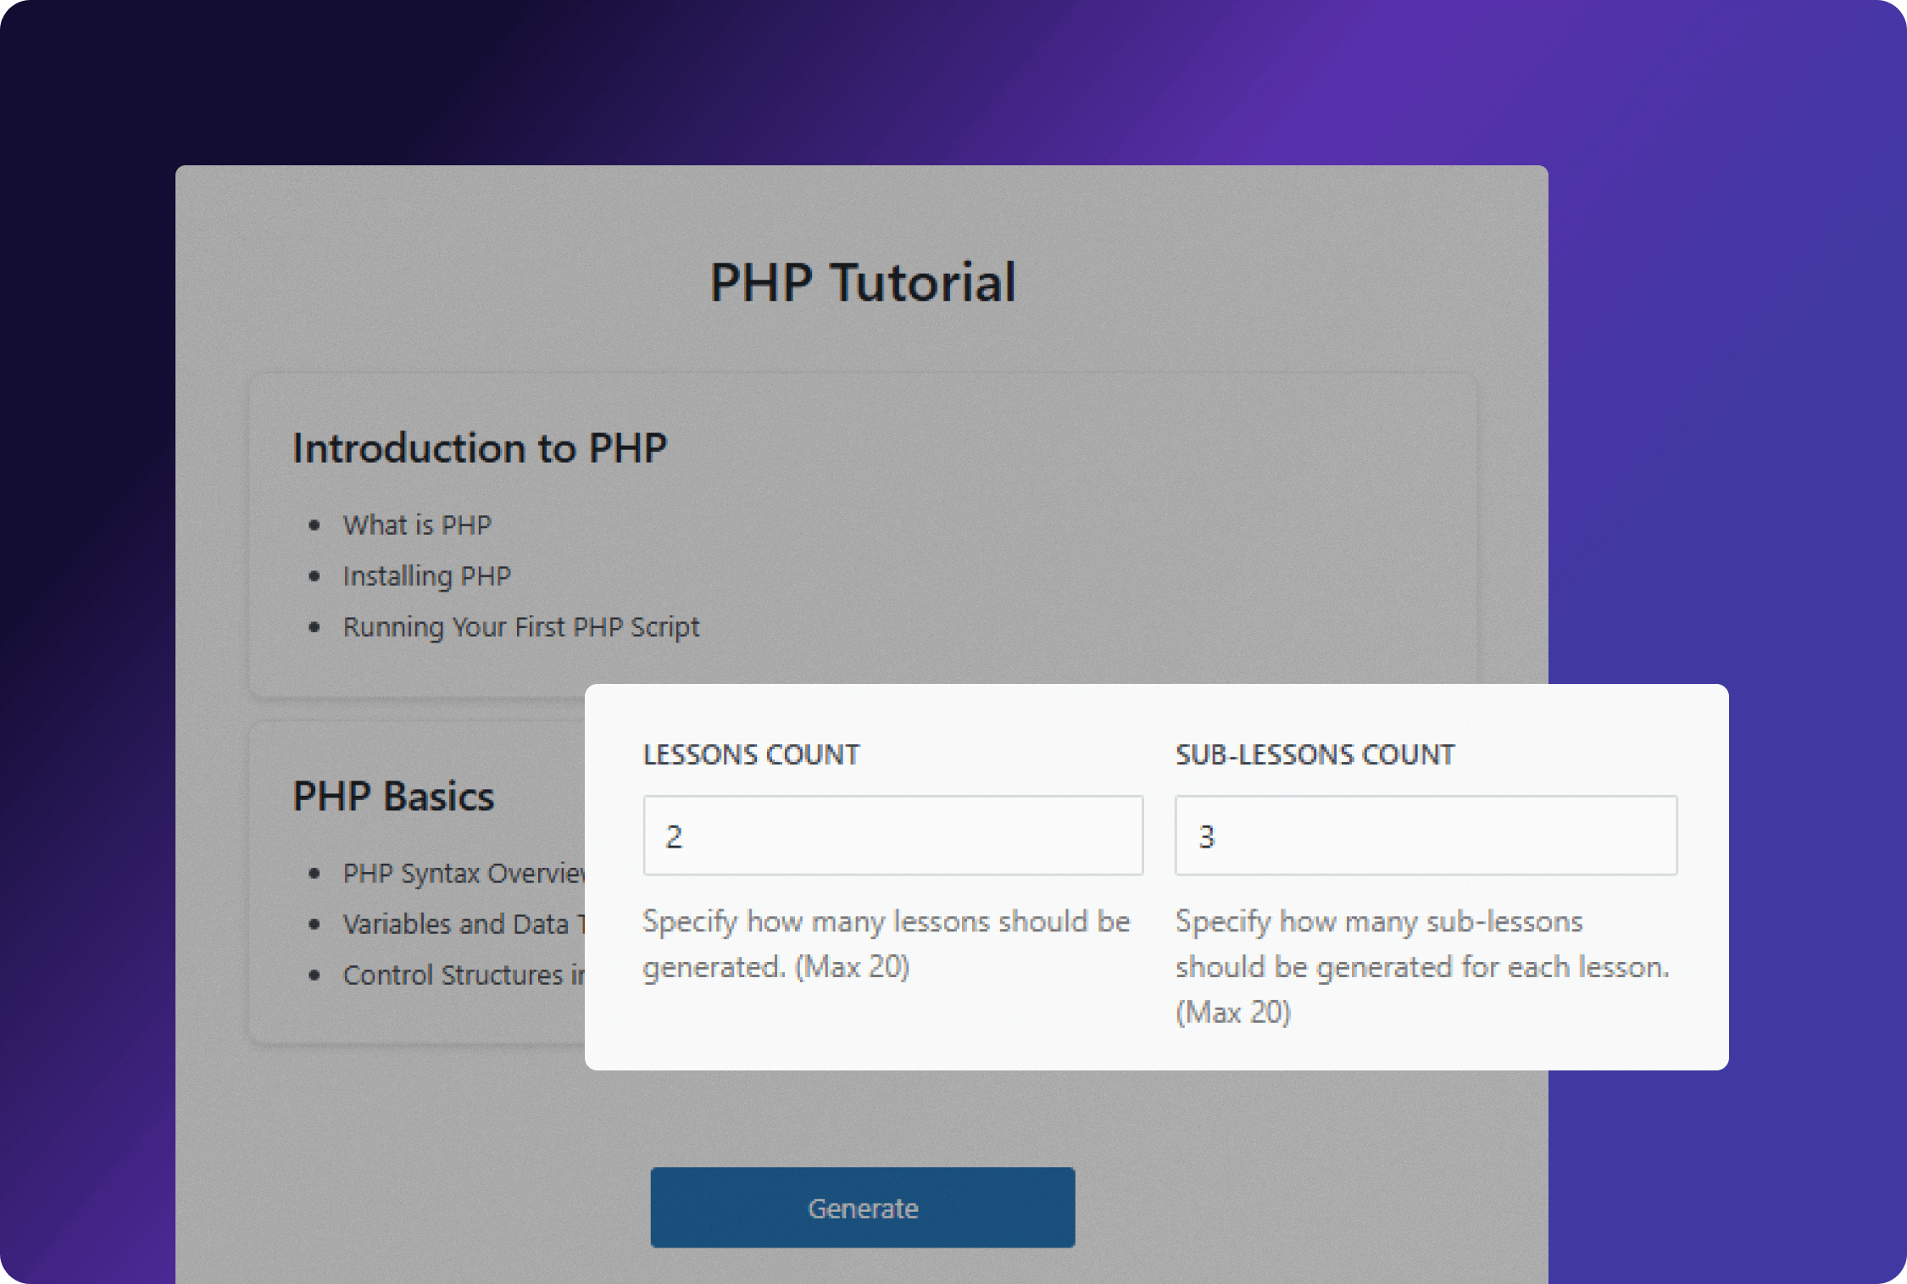Click the Installing PHP list item
This screenshot has width=1907, height=1284.
[x=426, y=576]
